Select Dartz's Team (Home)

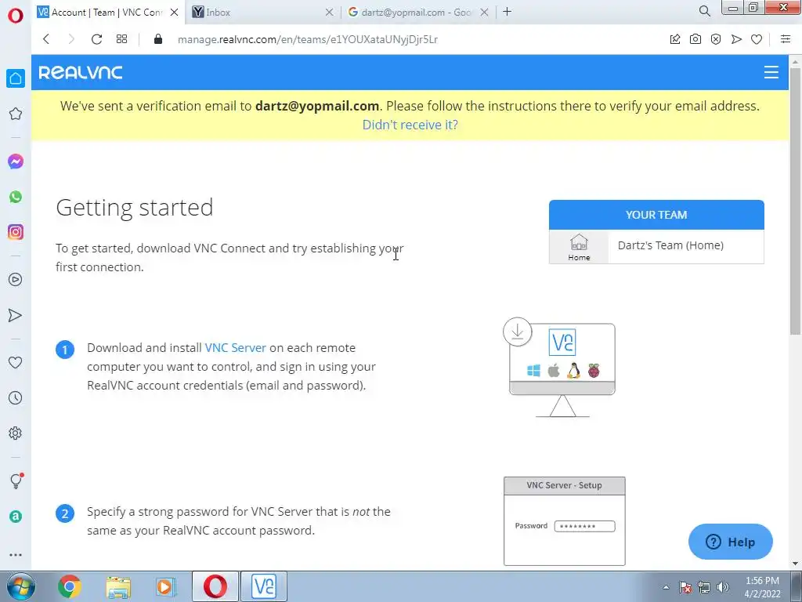pyautogui.click(x=670, y=245)
